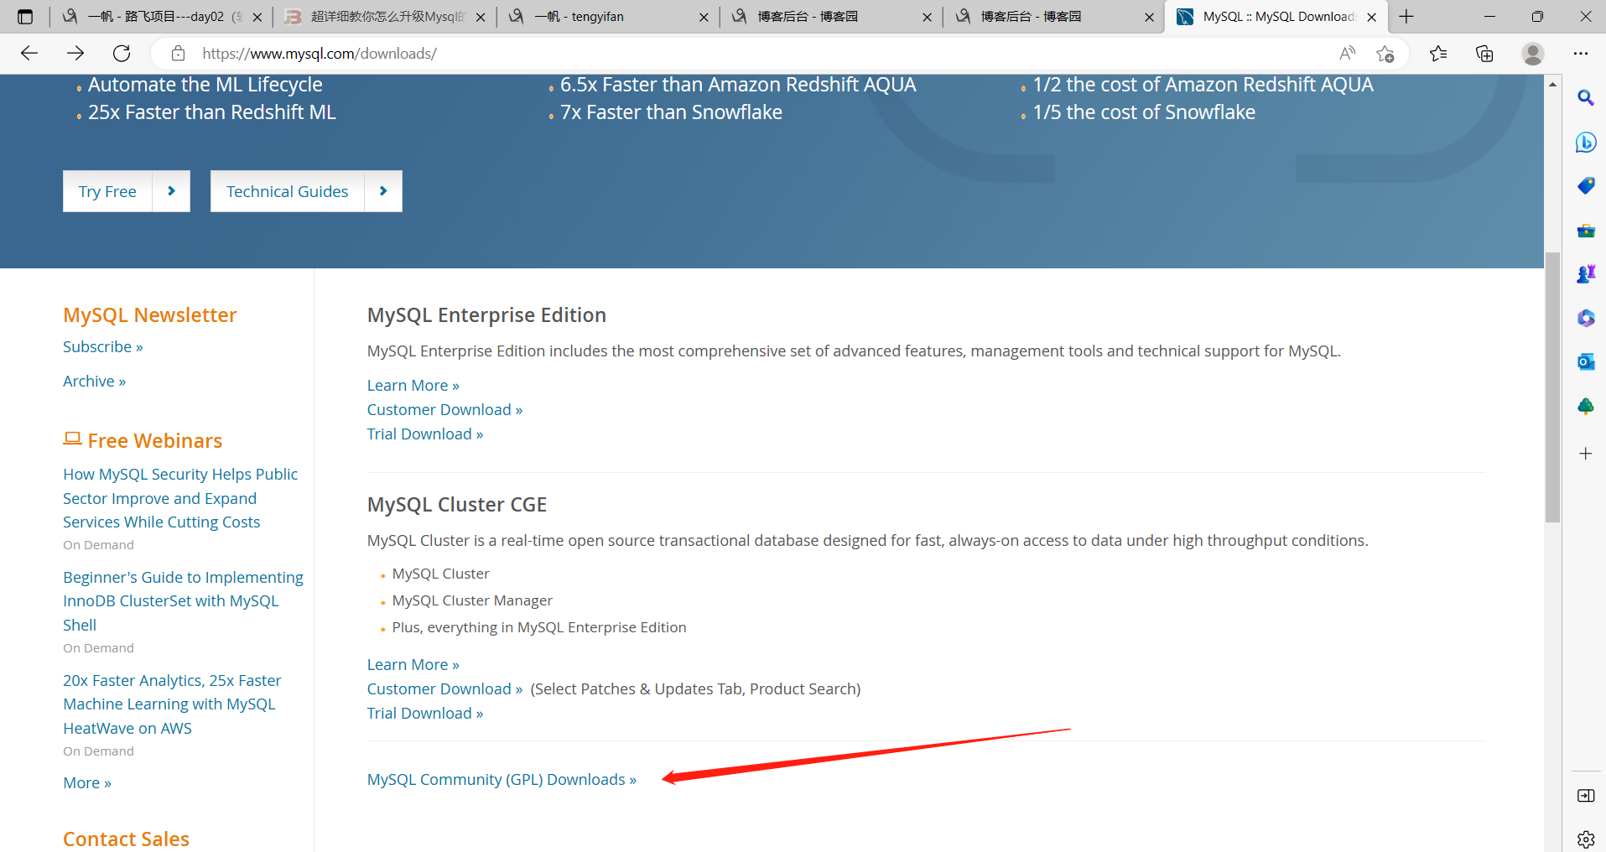Add a new app to the sidebar
The height and width of the screenshot is (852, 1606).
point(1585,454)
